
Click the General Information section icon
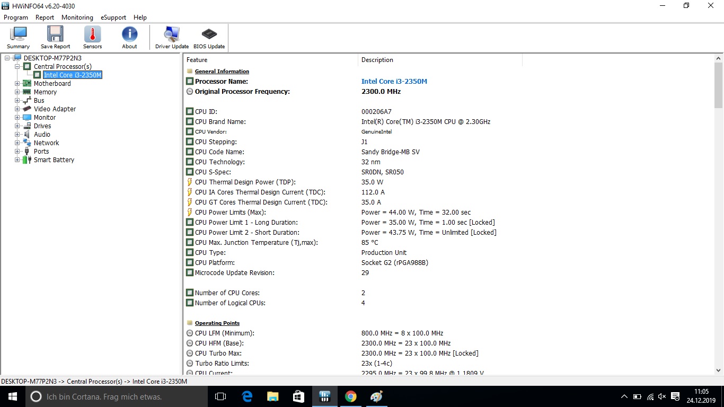click(190, 71)
